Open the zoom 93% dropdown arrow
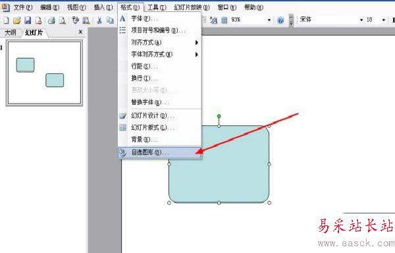The height and width of the screenshot is (253, 395). [x=269, y=20]
